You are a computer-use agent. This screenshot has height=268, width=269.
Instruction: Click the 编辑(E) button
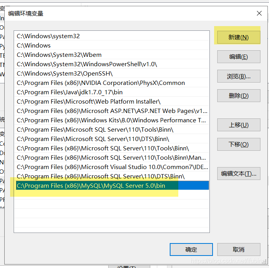coord(239,56)
